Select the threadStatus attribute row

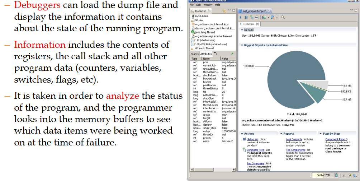[x=213, y=88]
